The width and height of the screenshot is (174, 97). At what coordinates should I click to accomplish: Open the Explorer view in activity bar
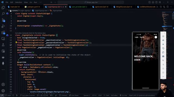[3, 8]
